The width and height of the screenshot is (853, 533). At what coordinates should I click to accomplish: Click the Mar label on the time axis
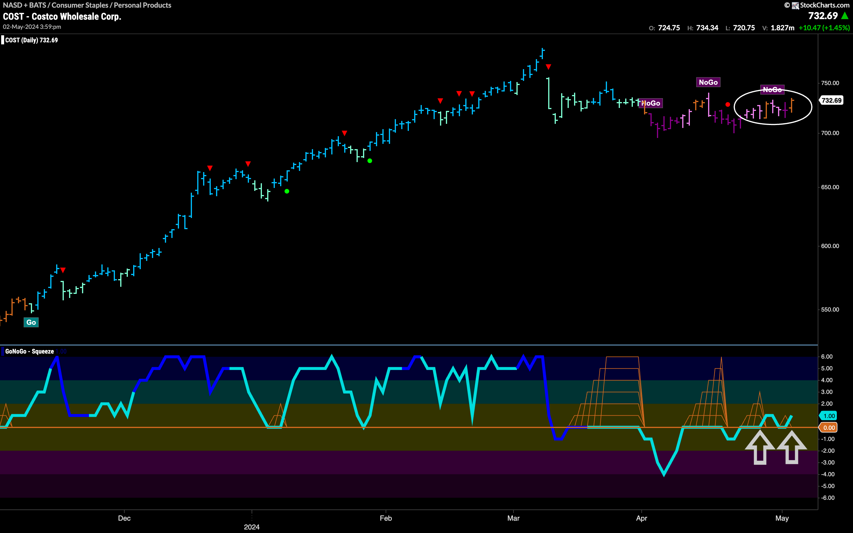tap(514, 518)
